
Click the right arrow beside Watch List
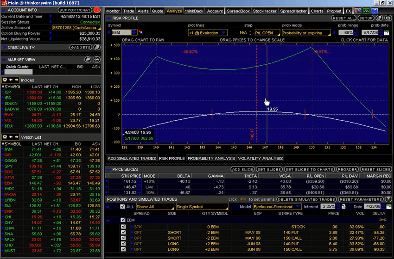17,137
